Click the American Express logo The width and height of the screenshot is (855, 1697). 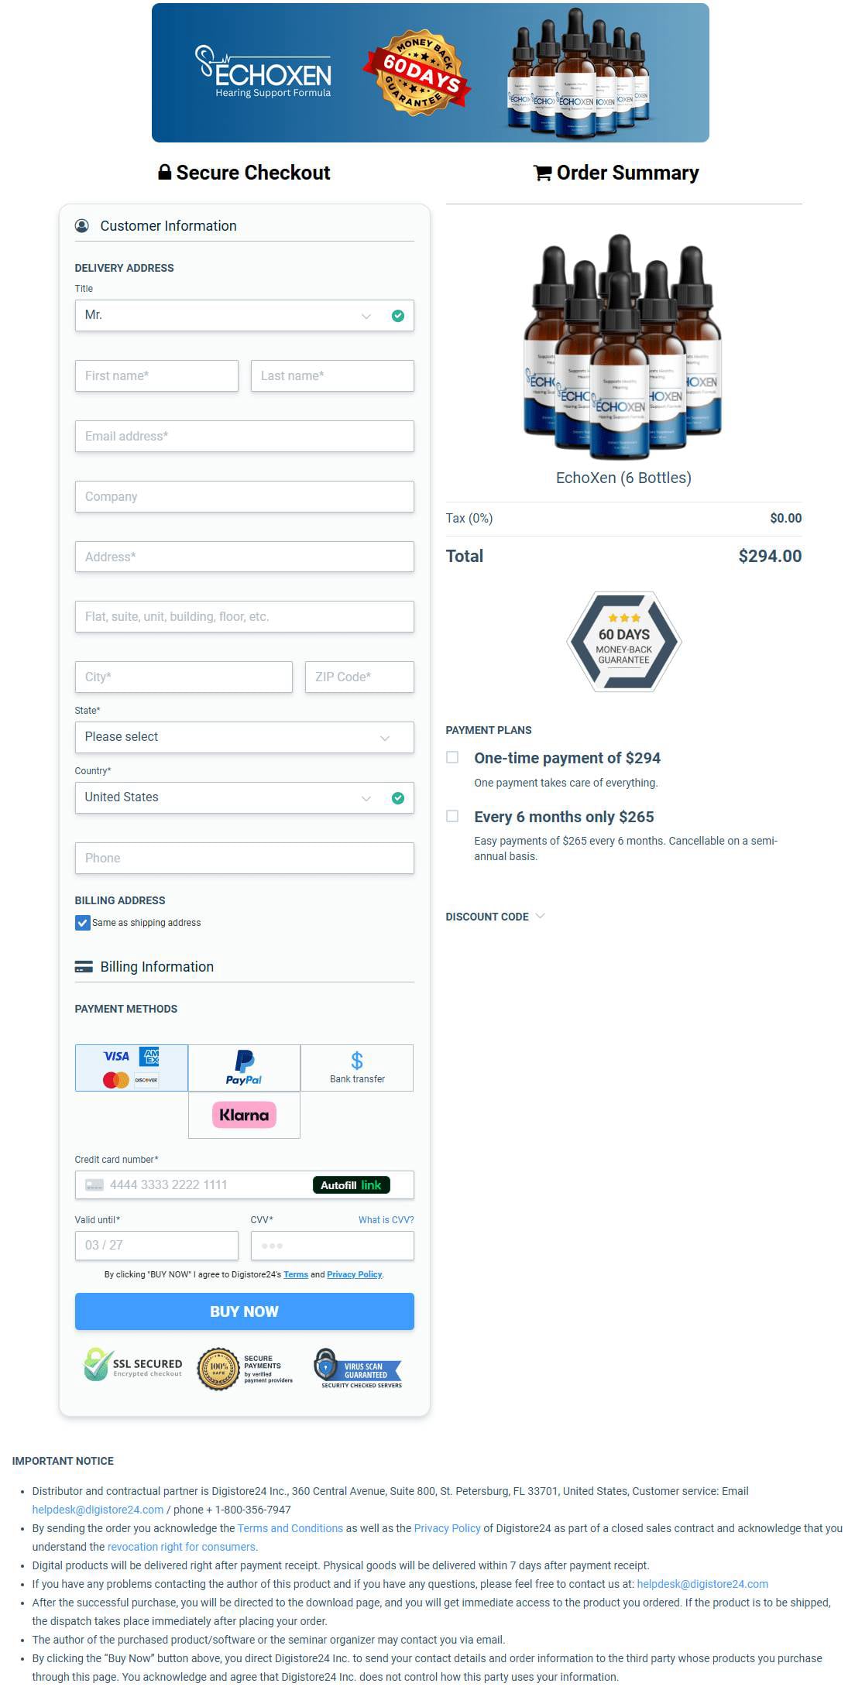point(149,1056)
